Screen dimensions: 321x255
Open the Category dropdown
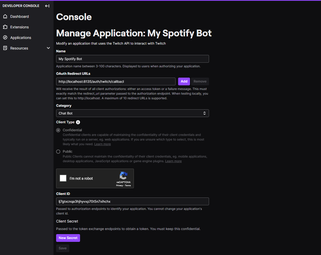click(132, 113)
